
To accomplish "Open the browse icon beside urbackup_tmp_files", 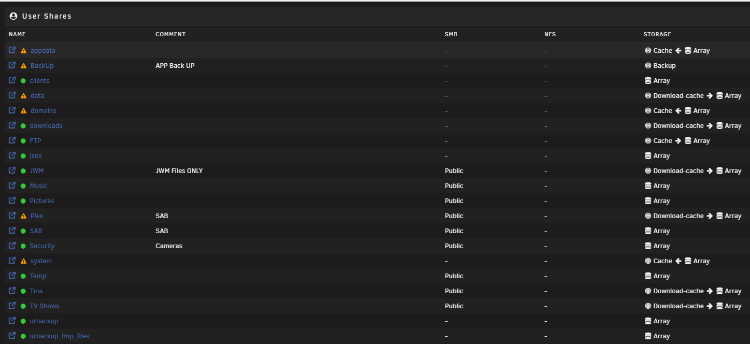I will pos(12,336).
